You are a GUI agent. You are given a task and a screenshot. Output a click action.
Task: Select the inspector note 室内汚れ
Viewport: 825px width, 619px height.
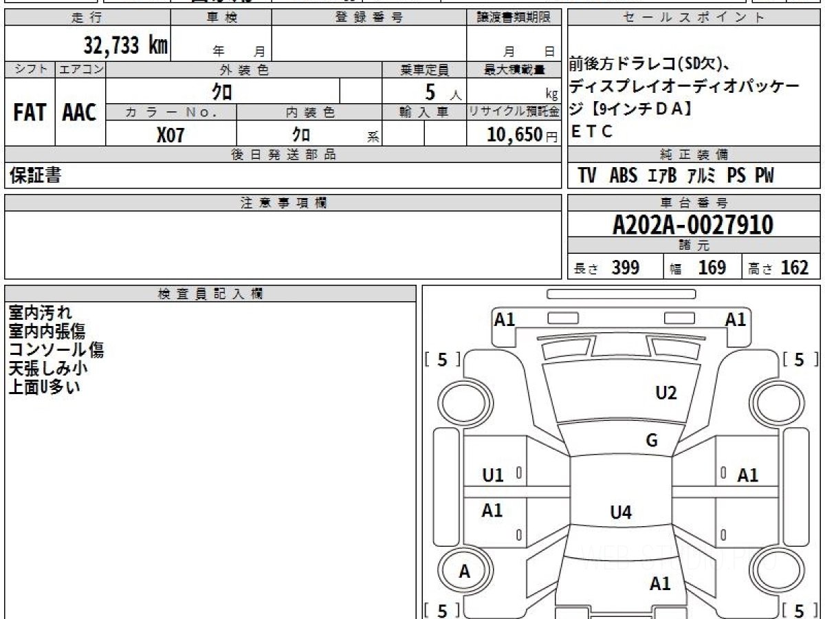click(x=40, y=313)
